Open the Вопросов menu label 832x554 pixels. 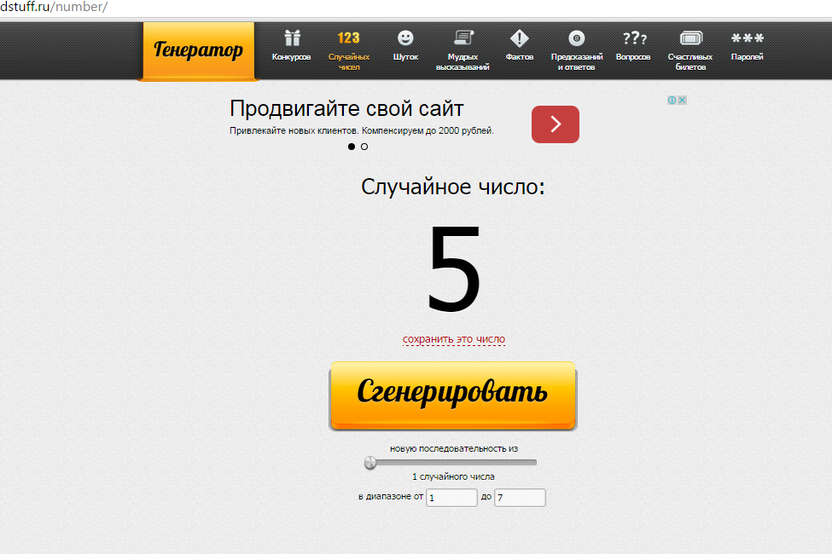tap(633, 57)
